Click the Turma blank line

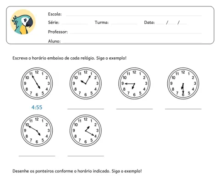124,24
